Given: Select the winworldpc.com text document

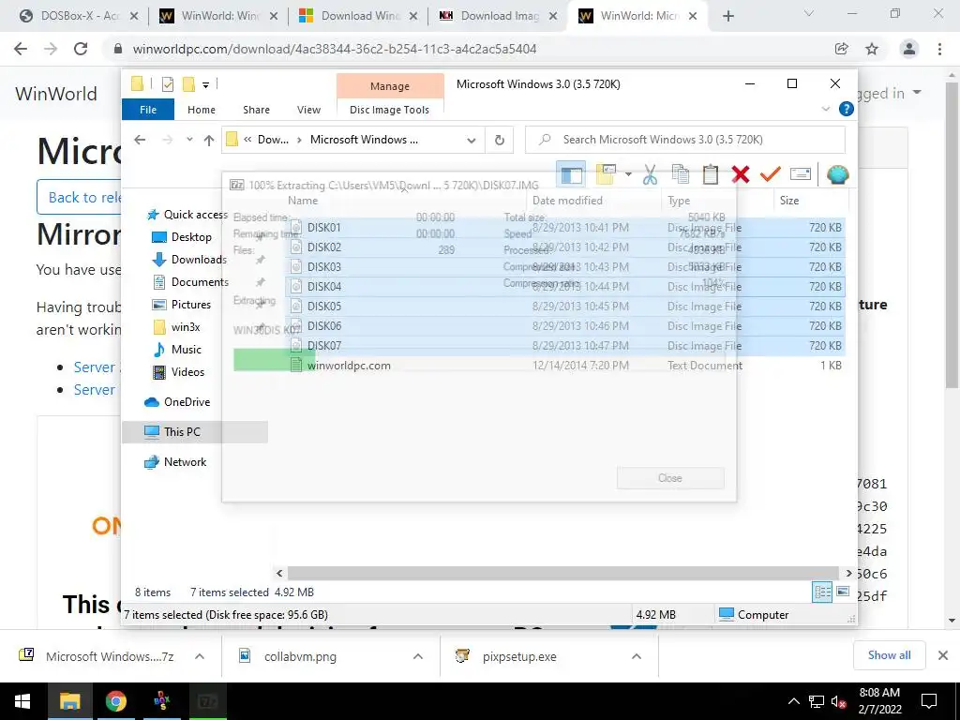Looking at the screenshot, I should click(565, 366).
